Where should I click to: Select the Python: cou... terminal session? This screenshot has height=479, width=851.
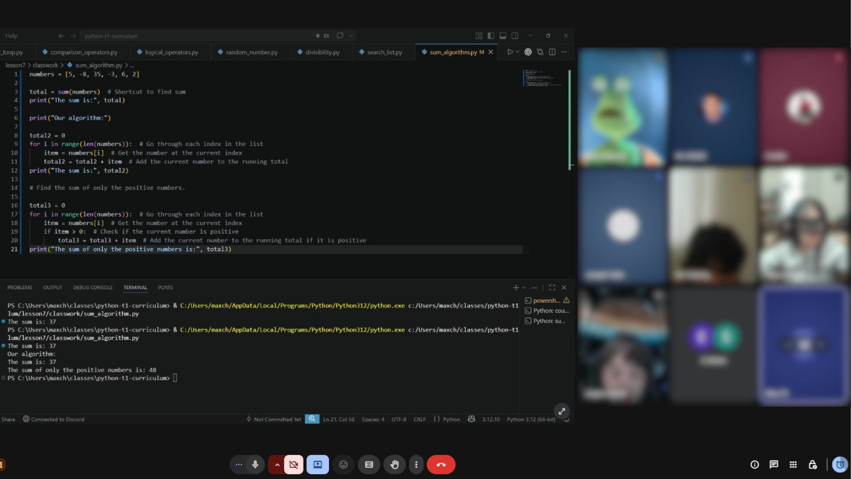coord(550,310)
